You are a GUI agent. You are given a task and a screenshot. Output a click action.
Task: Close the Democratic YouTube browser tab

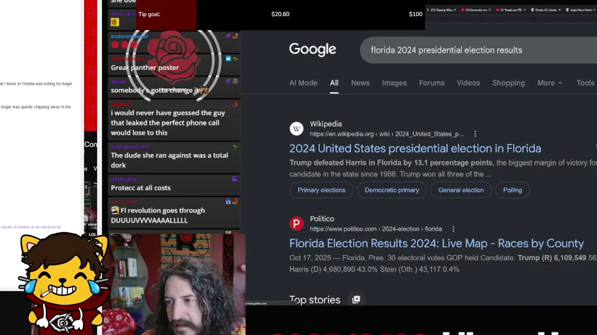tap(490, 10)
